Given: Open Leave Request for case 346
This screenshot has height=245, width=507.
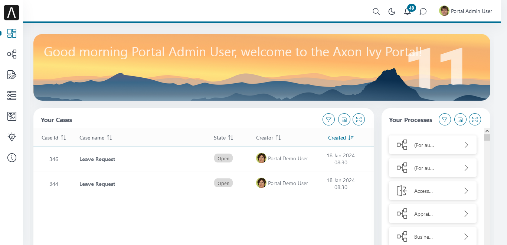Looking at the screenshot, I should (97, 159).
